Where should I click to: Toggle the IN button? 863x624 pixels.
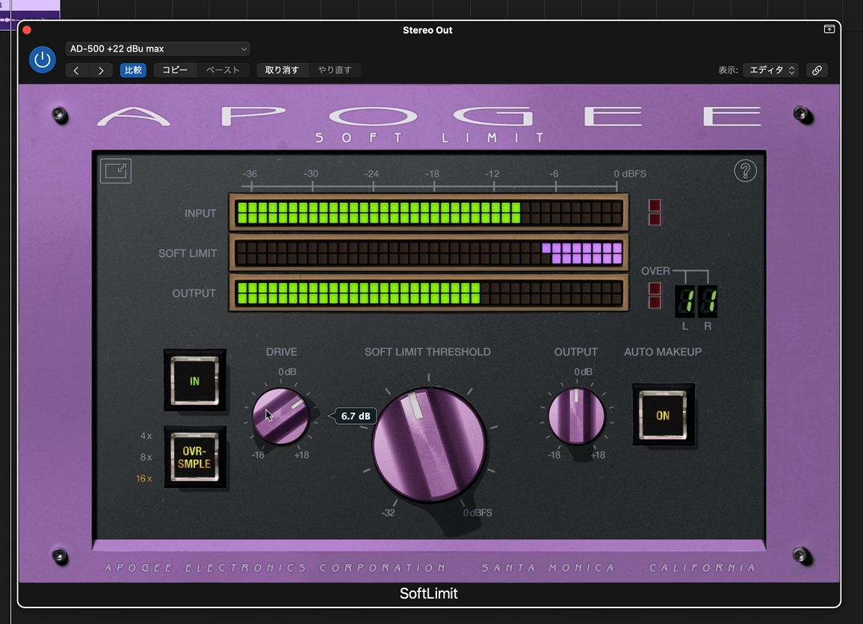pyautogui.click(x=194, y=381)
